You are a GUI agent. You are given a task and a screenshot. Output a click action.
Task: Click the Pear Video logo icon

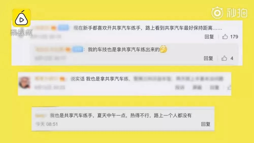22,18
